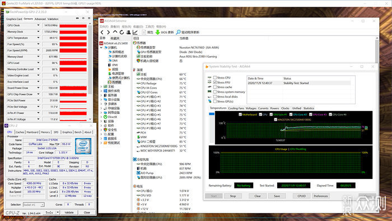Switch to the Voltages tab
The image size is (392, 221).
(x=251, y=108)
